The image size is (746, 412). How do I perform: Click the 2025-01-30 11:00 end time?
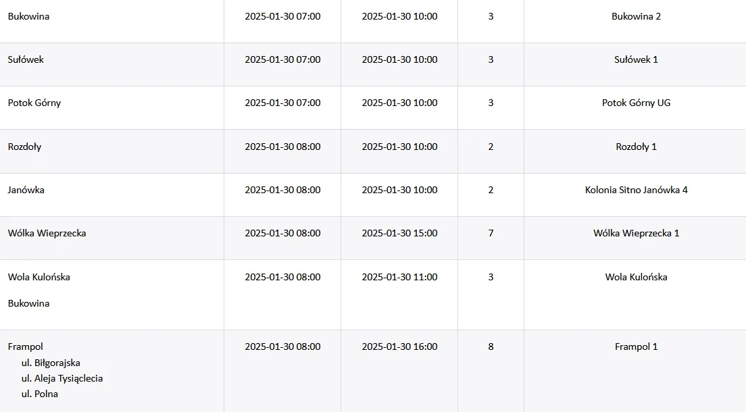coord(399,277)
